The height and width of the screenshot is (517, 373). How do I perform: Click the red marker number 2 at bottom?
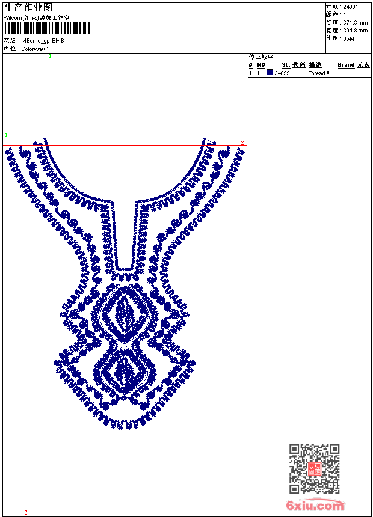click(x=26, y=512)
